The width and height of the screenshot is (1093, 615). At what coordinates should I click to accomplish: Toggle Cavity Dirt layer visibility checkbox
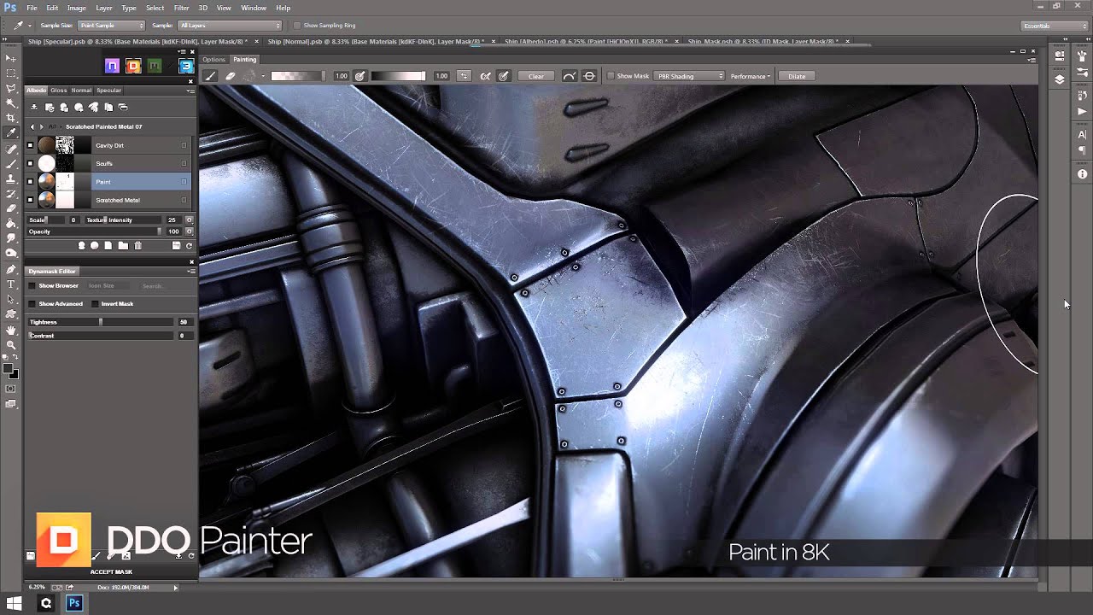tap(30, 145)
